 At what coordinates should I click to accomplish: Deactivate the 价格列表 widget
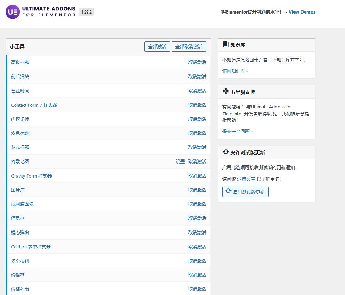pos(197,289)
